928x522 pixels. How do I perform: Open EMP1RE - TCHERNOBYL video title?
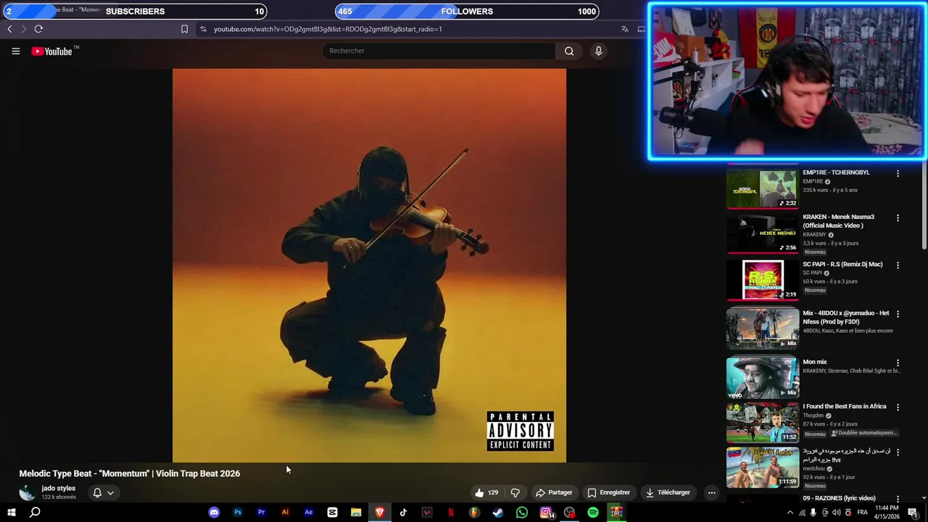point(836,173)
